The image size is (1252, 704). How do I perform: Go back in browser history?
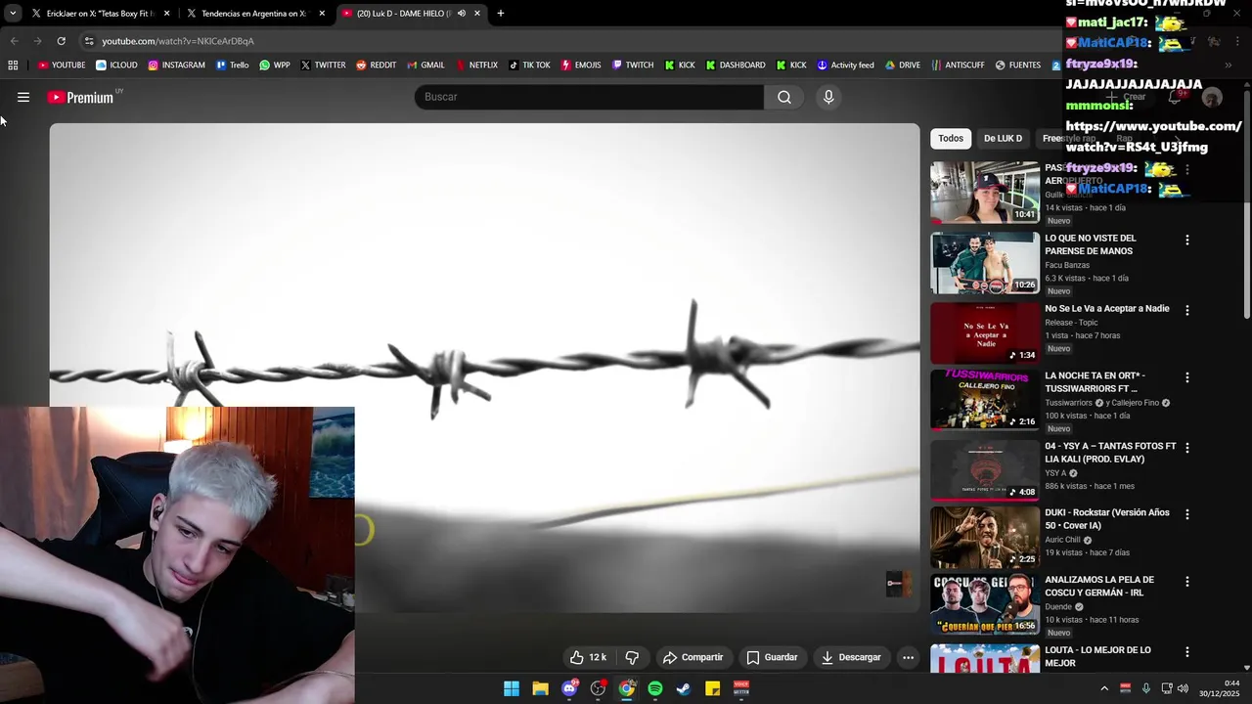click(x=14, y=41)
